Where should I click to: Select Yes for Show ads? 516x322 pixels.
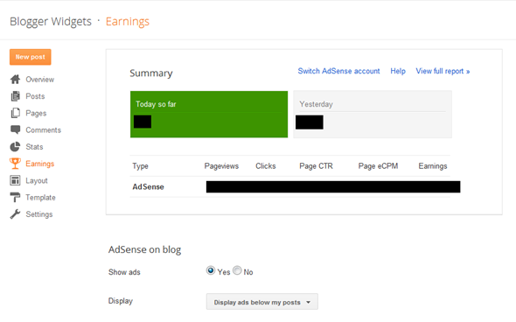[211, 270]
